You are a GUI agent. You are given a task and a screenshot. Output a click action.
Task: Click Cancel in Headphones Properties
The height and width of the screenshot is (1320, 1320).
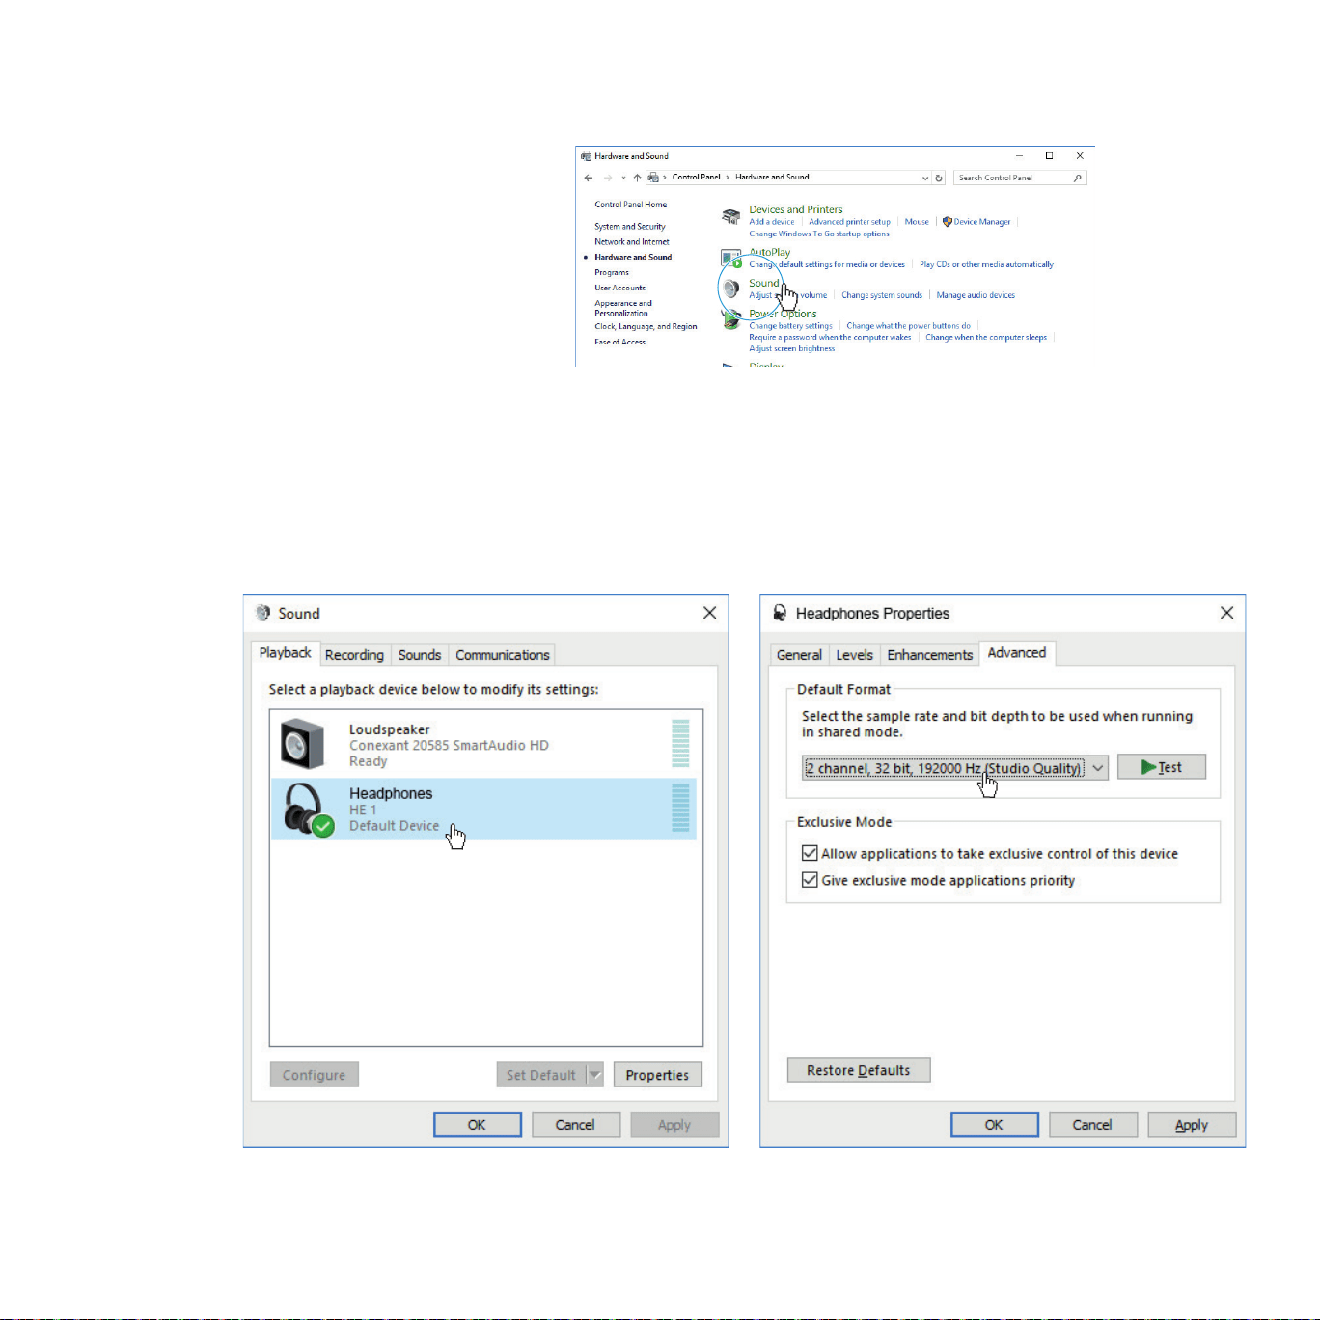pos(1092,1125)
